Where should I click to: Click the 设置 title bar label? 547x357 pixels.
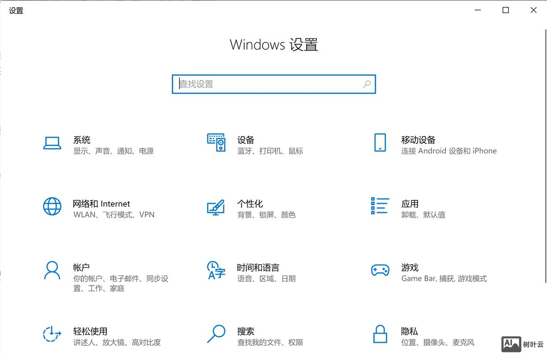(x=16, y=10)
